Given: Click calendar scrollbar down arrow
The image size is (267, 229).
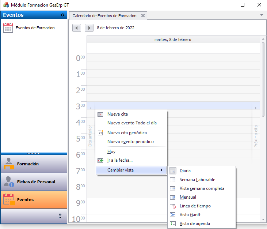Looking at the screenshot, I should click(x=263, y=219).
